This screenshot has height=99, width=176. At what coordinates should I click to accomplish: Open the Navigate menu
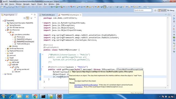(x=26, y=4)
